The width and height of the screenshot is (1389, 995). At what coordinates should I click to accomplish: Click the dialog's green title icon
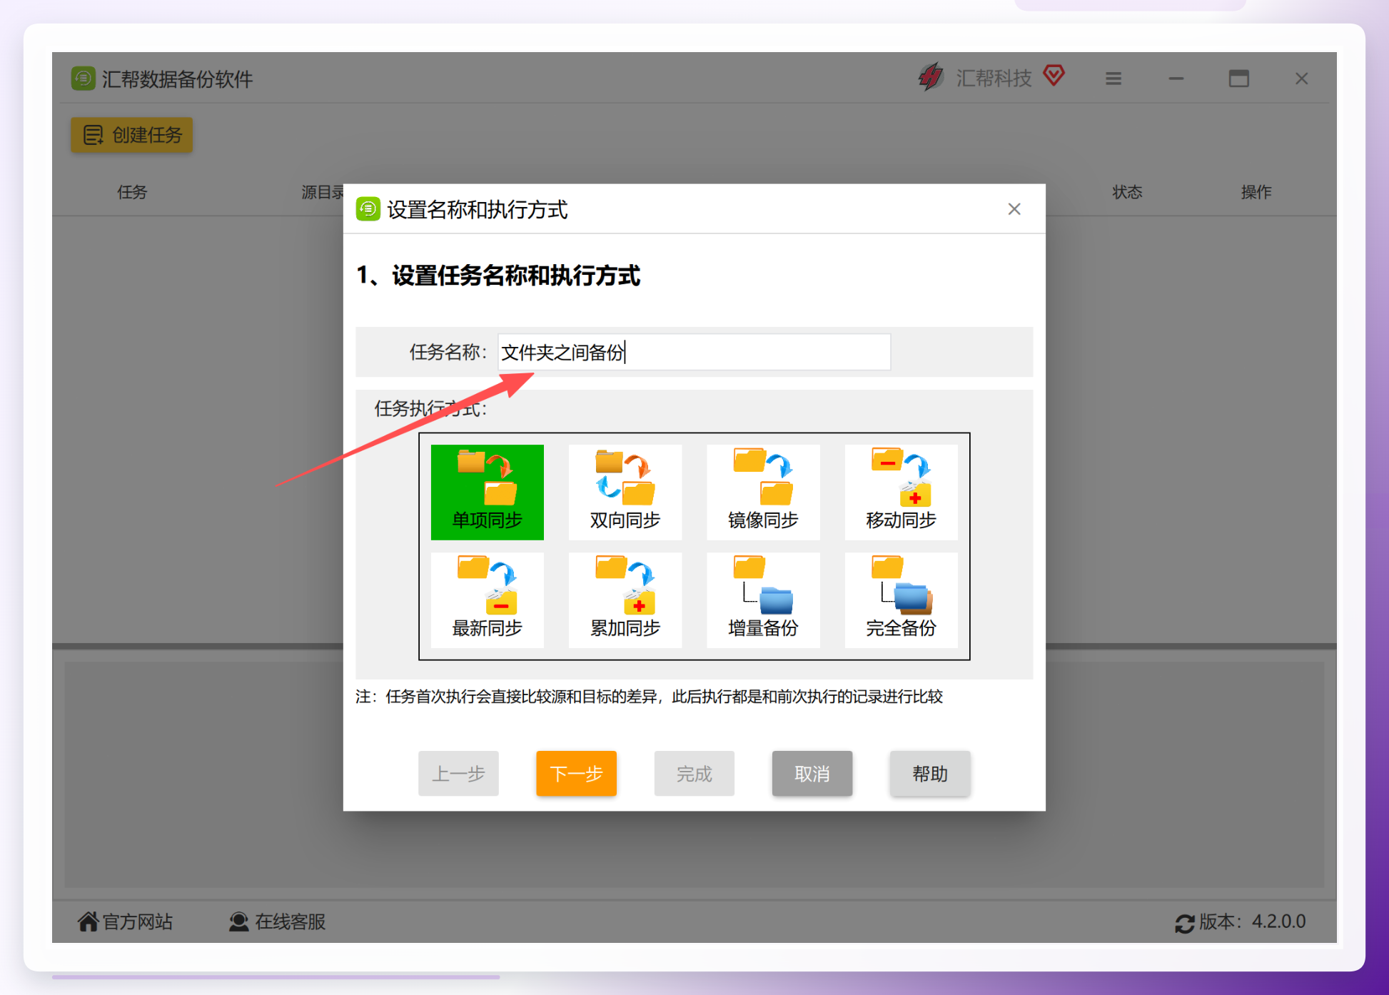(368, 209)
